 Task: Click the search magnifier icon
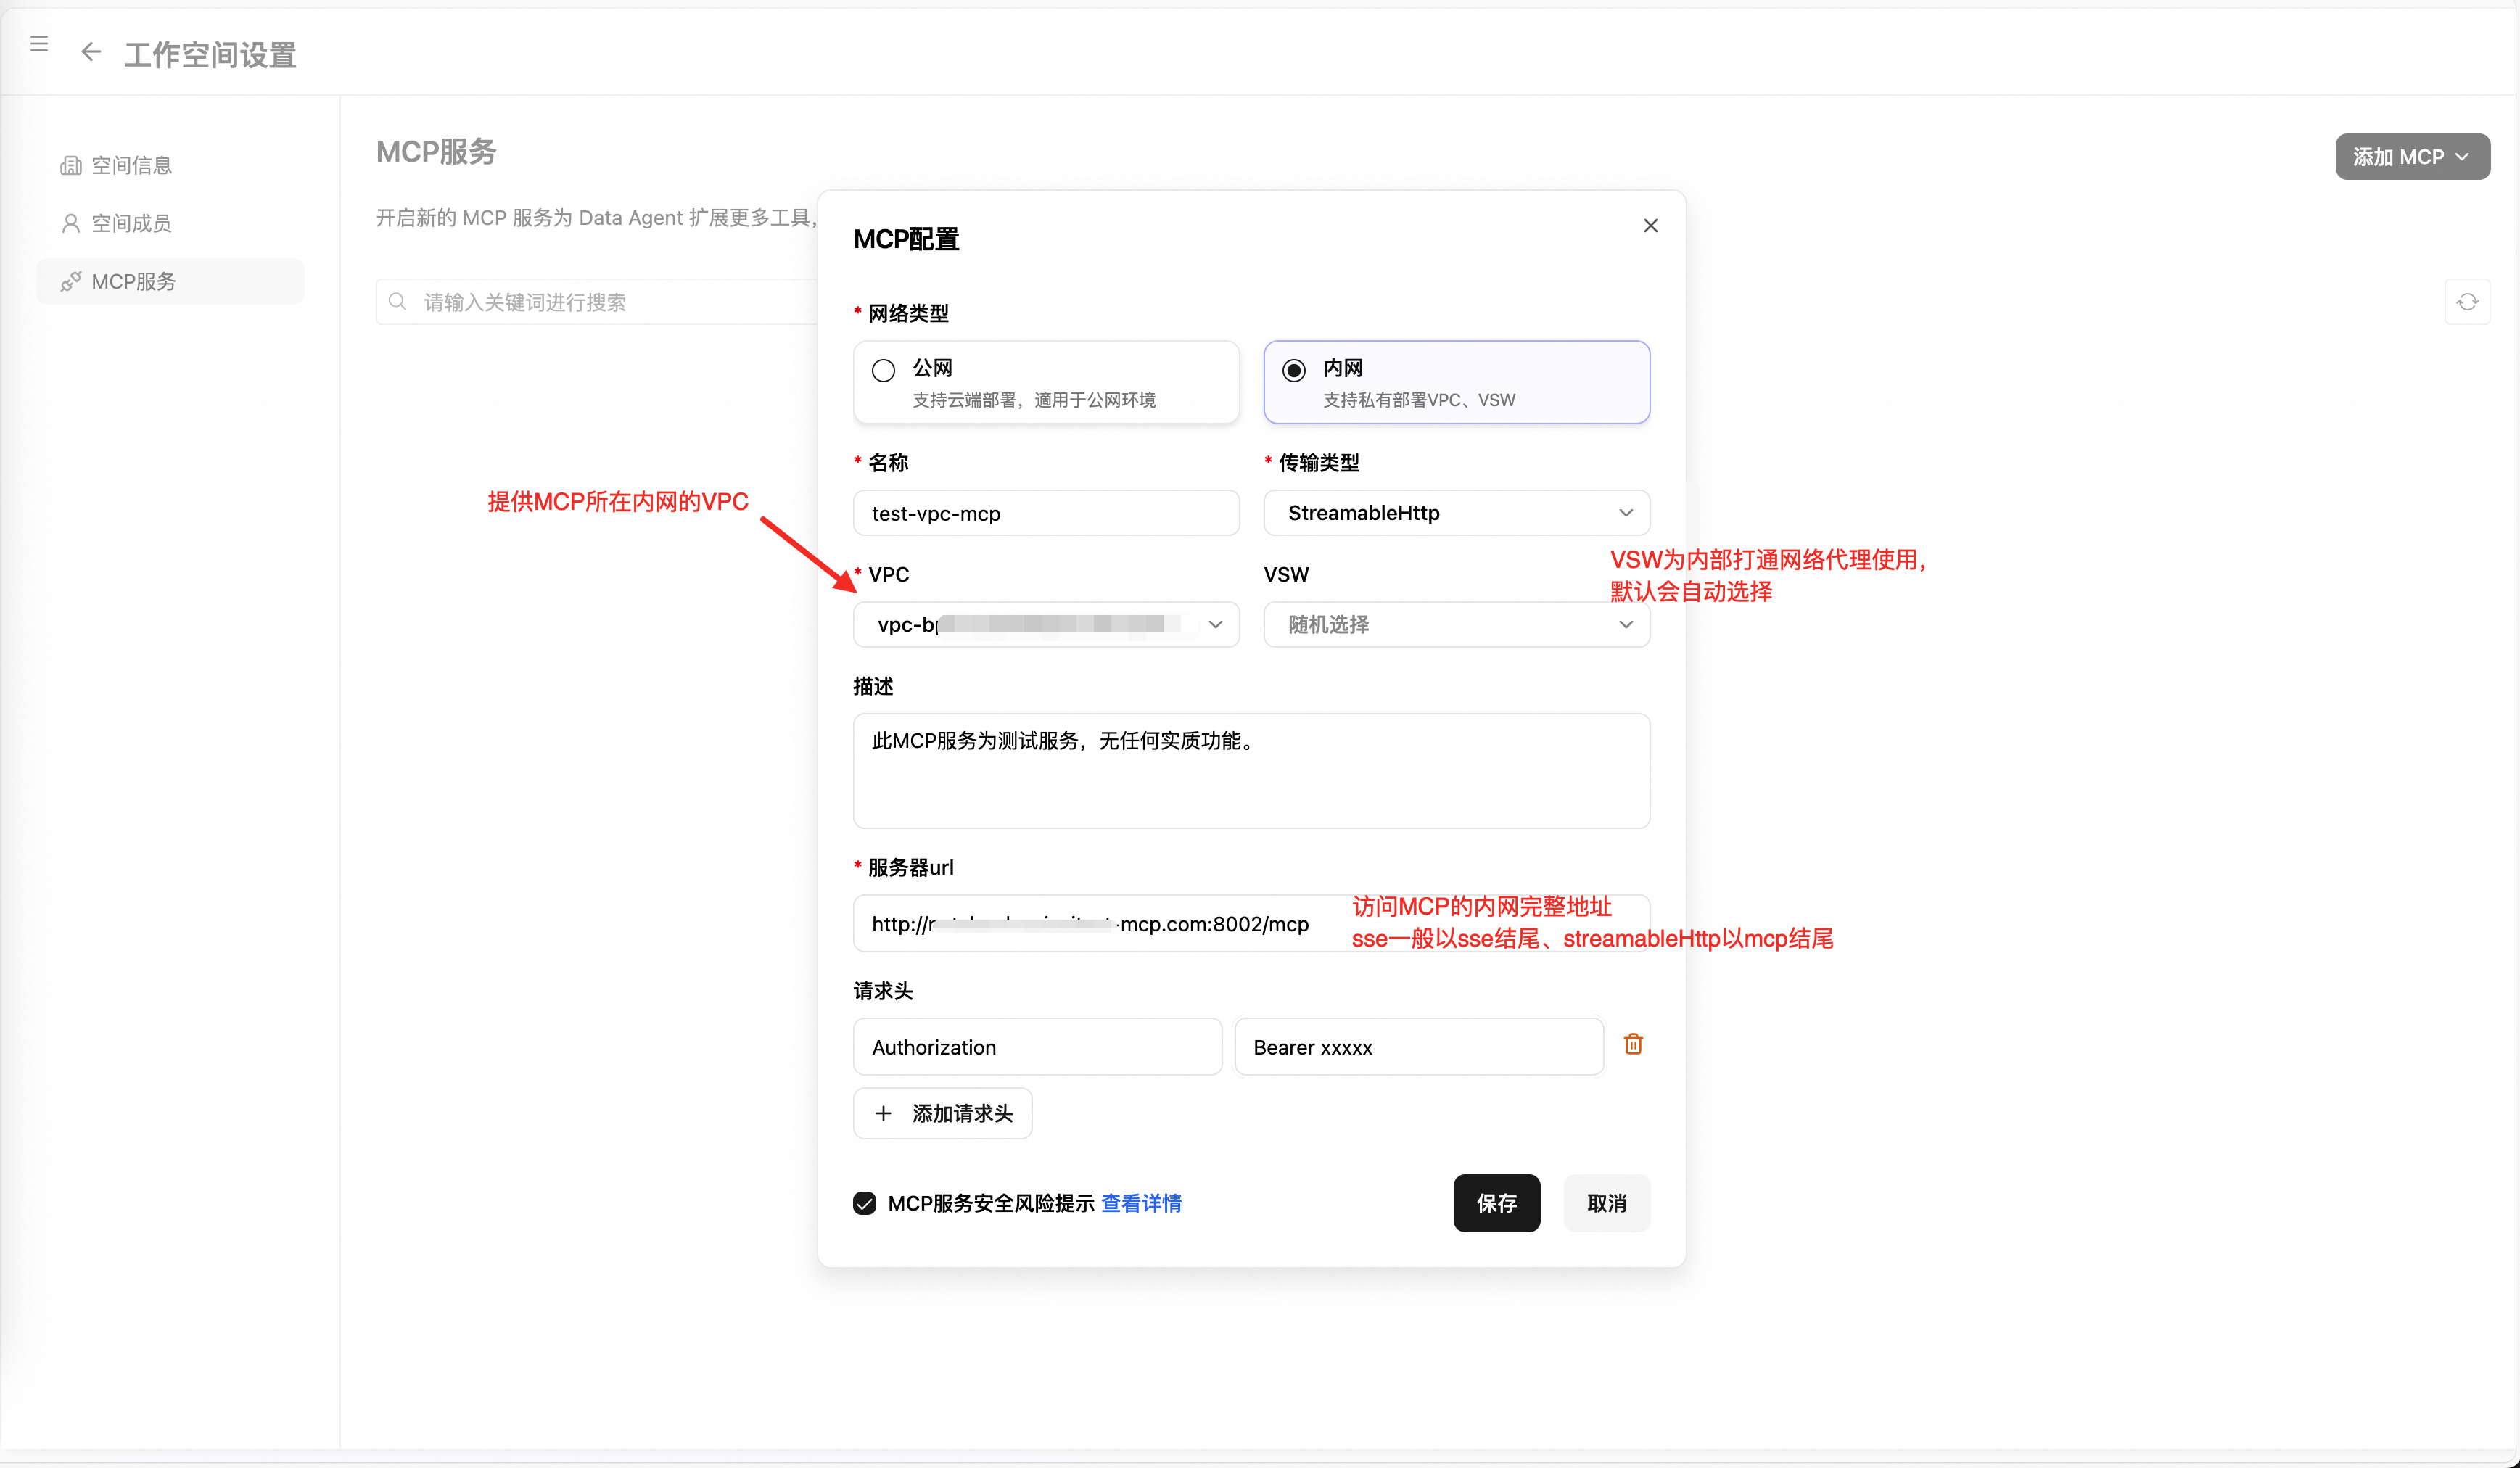(x=398, y=302)
